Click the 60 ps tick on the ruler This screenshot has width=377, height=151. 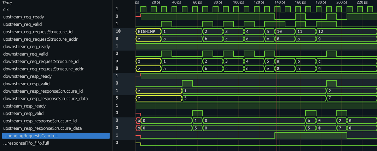click(197, 2)
